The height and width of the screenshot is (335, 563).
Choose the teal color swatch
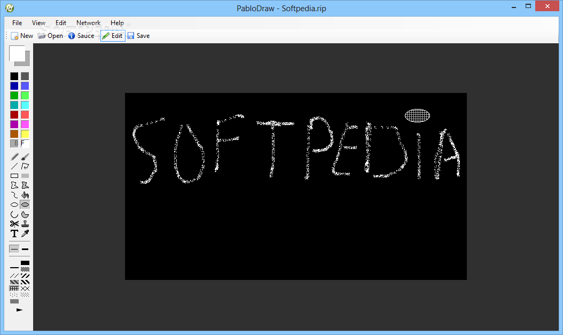pos(14,105)
